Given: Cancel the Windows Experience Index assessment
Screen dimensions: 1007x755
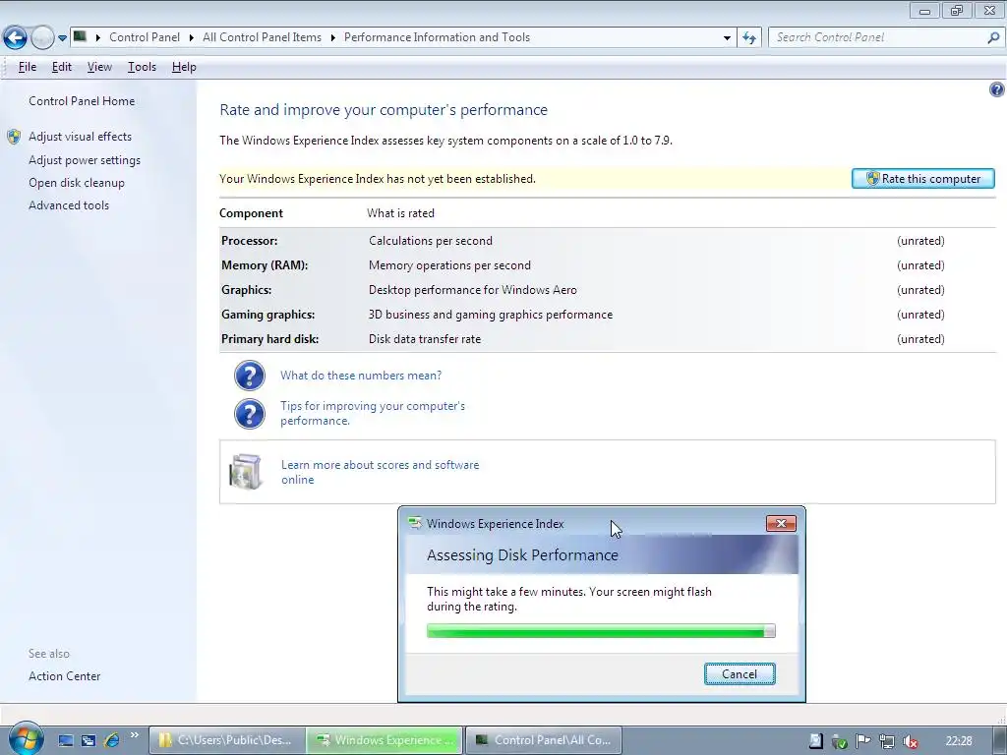Looking at the screenshot, I should (x=740, y=673).
